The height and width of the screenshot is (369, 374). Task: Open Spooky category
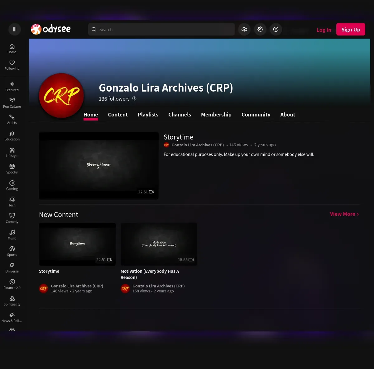(12, 169)
